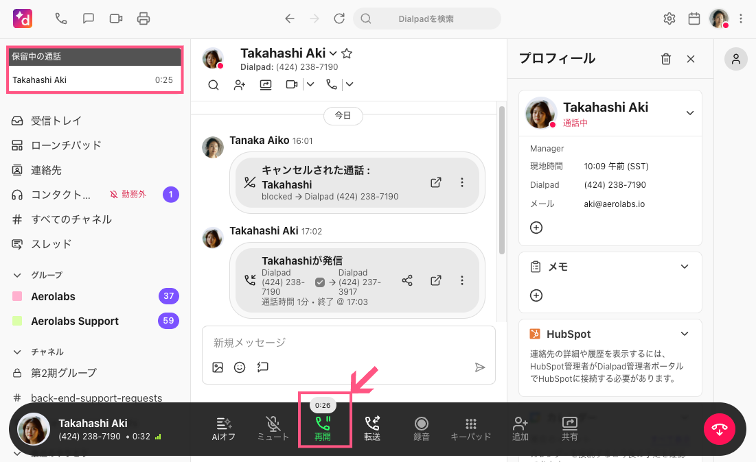The image size is (756, 462).
Task: Expand Takahashi Aki name dropdown in header
Action: click(332, 53)
